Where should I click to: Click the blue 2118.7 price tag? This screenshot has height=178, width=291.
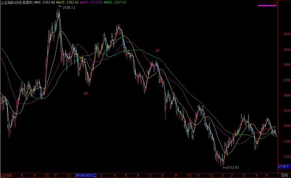point(283,166)
